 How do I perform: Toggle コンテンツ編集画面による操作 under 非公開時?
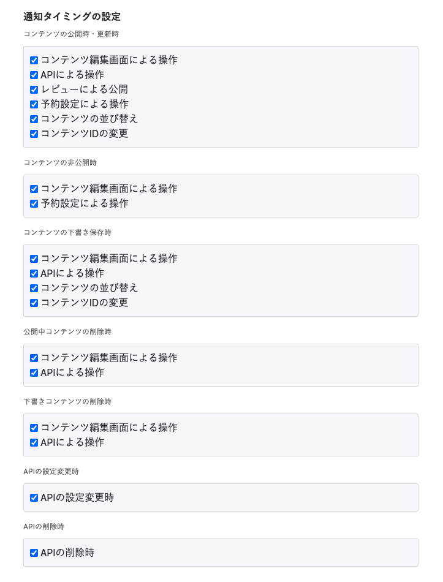coord(34,189)
